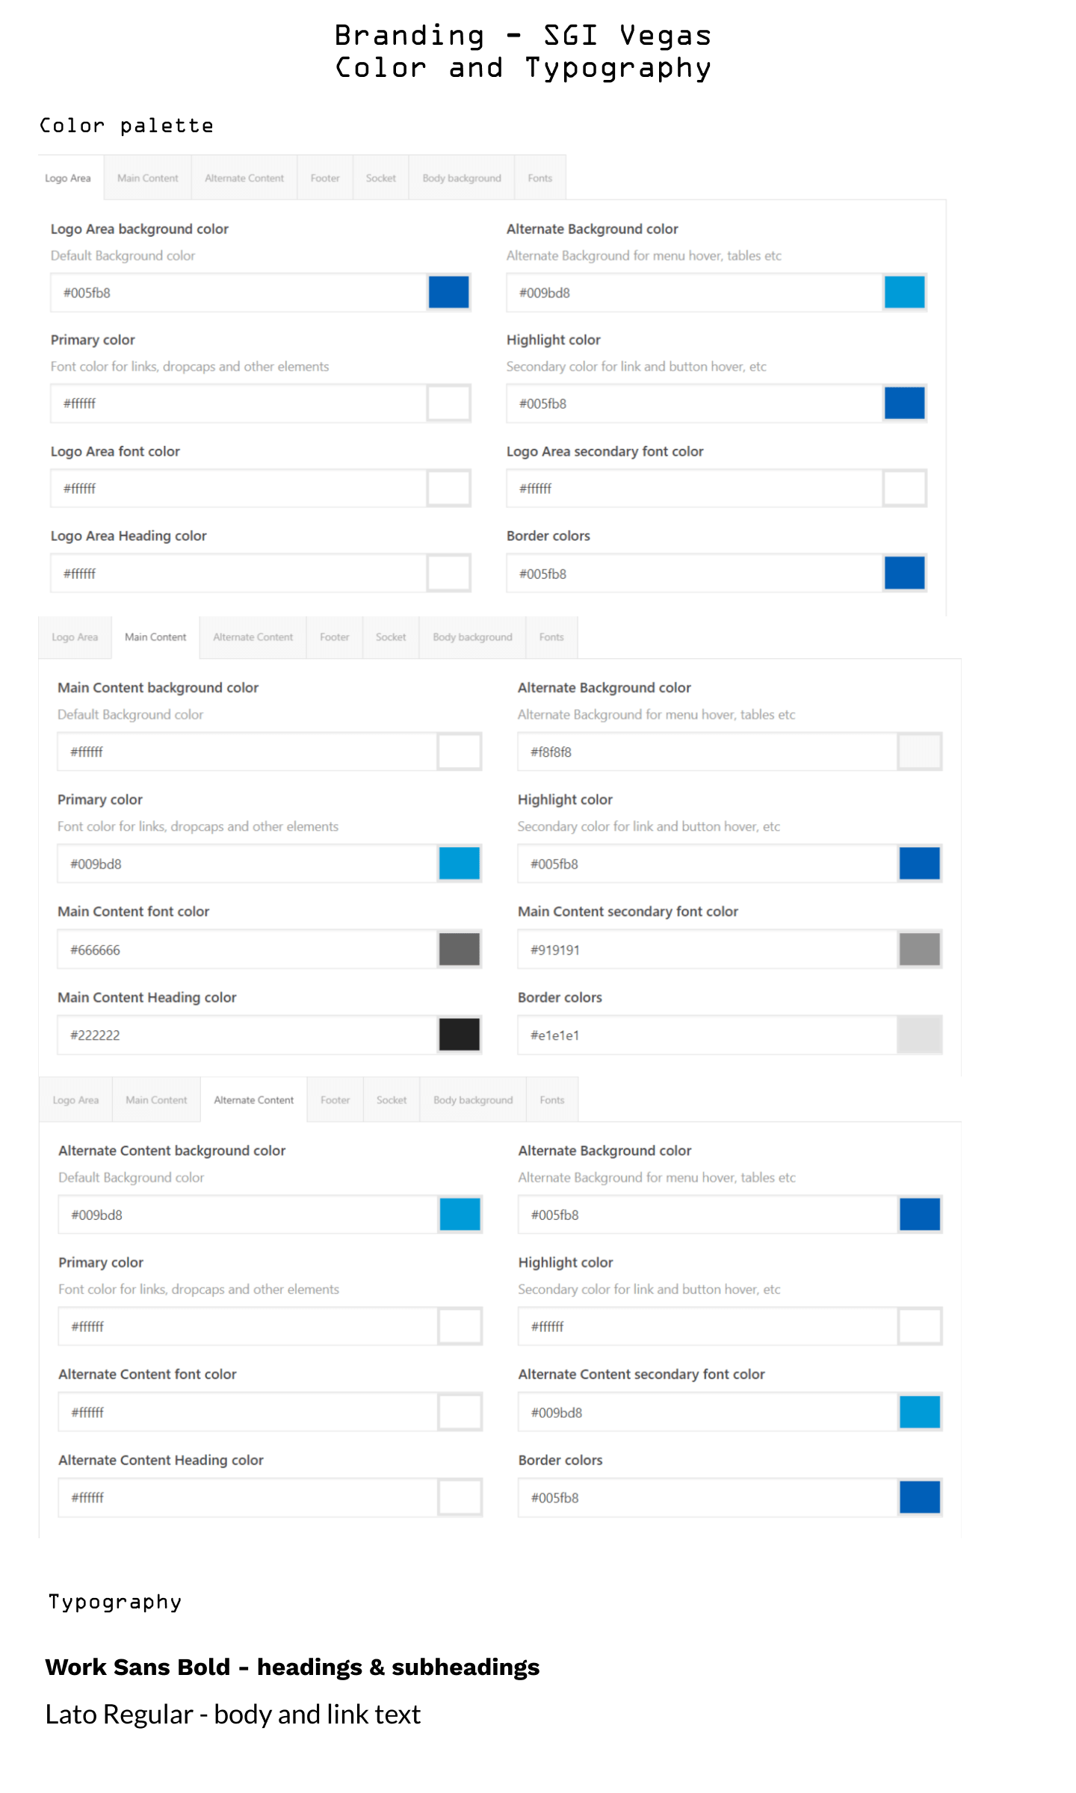
Task: Edit the #f8f8f8 alternate background hex field
Action: 706,752
